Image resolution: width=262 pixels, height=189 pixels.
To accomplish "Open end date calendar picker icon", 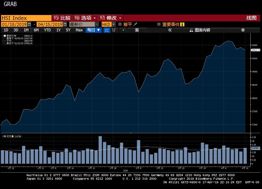I will click(x=65, y=24).
